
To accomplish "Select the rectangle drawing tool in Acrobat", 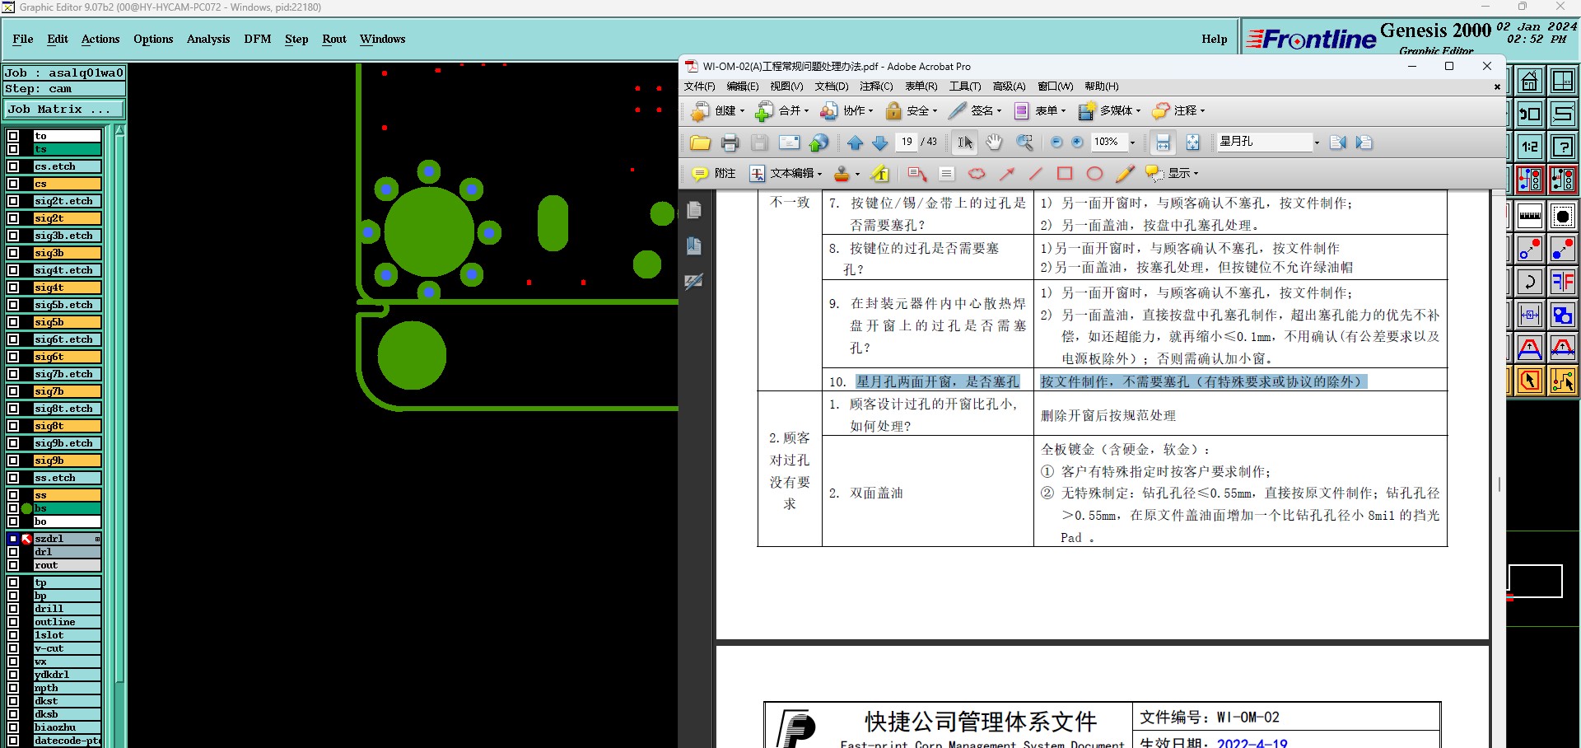I will coord(1065,173).
